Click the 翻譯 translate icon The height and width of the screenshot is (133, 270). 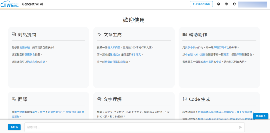click(x=14, y=99)
